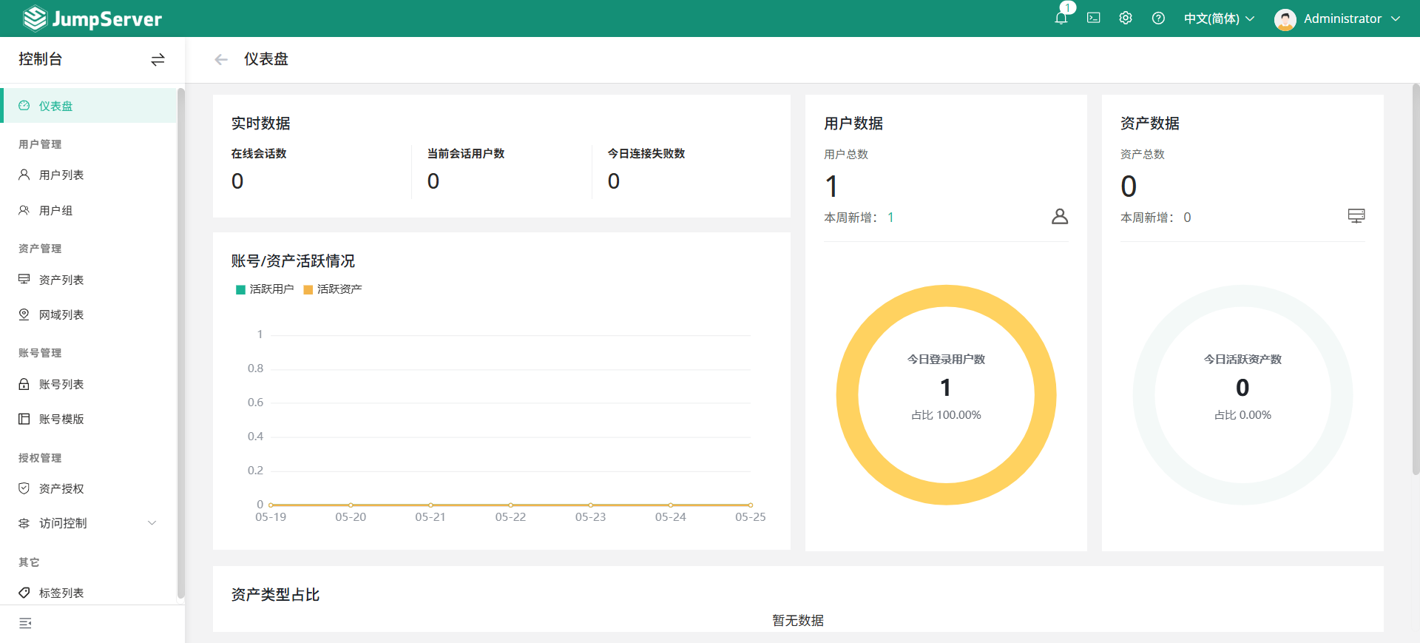Click the help question mark icon

(x=1158, y=18)
